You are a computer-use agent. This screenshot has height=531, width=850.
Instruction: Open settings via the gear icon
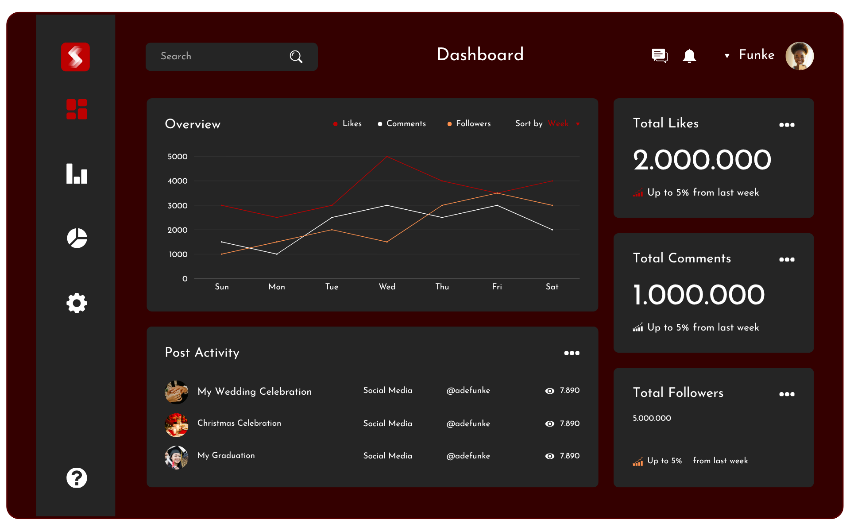tap(76, 303)
